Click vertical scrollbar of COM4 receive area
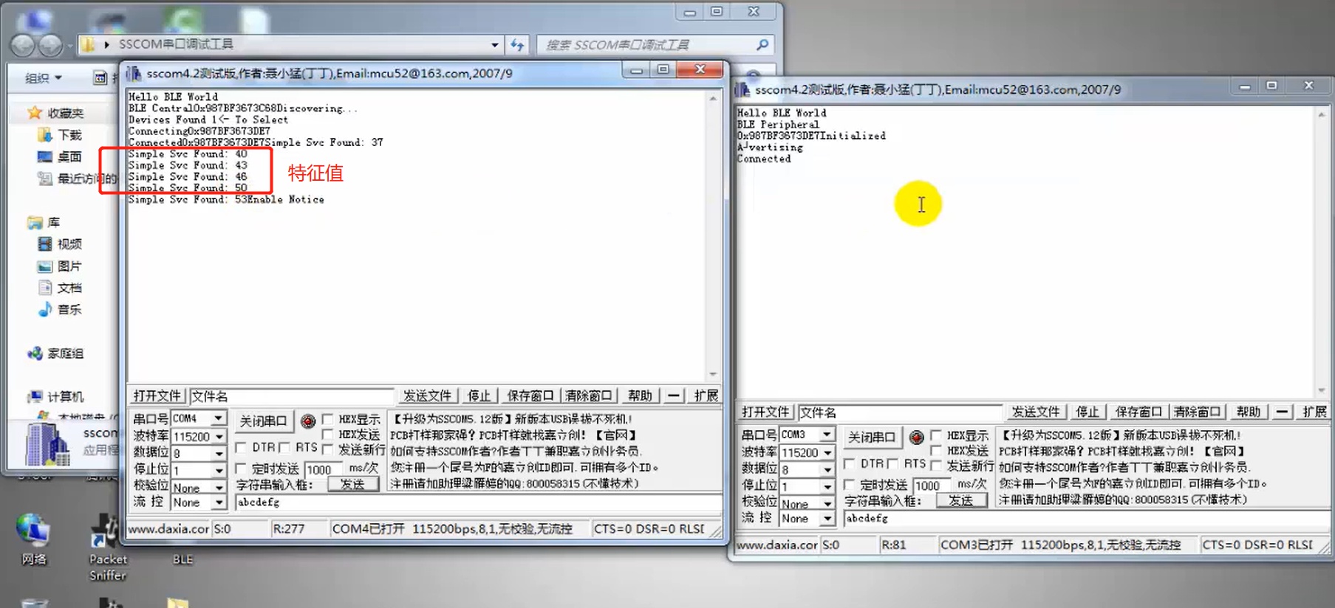This screenshot has width=1335, height=608. (x=713, y=236)
